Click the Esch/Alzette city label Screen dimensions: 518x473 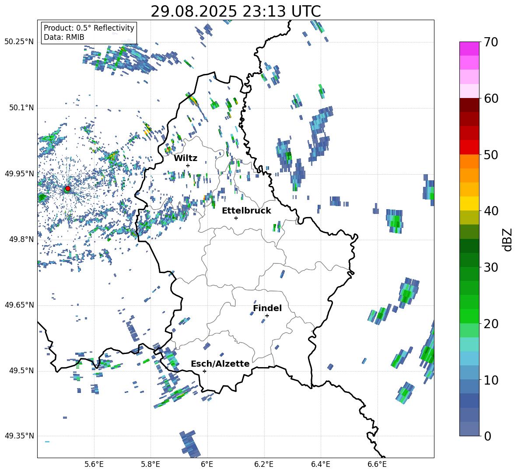click(x=220, y=364)
